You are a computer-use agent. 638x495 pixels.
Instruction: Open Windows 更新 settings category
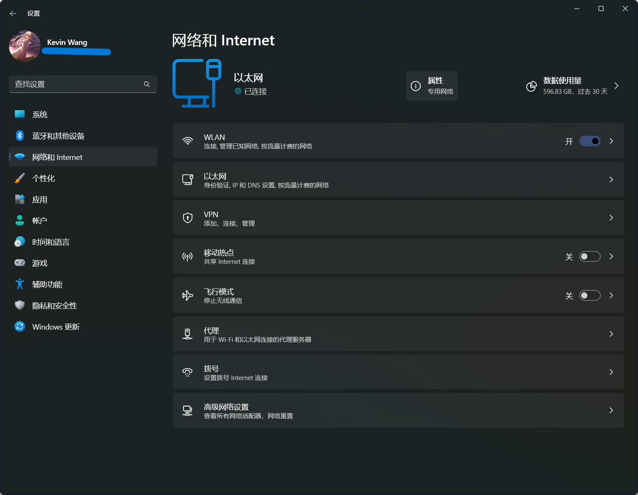tap(83, 327)
